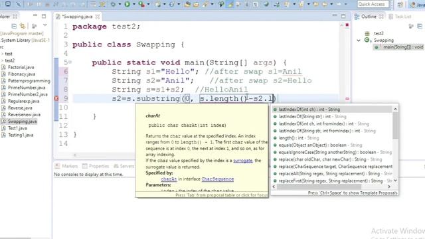Screen dimensions: 425x239
Task: Minimize the Package Explorer panel
Action: pos(35,16)
